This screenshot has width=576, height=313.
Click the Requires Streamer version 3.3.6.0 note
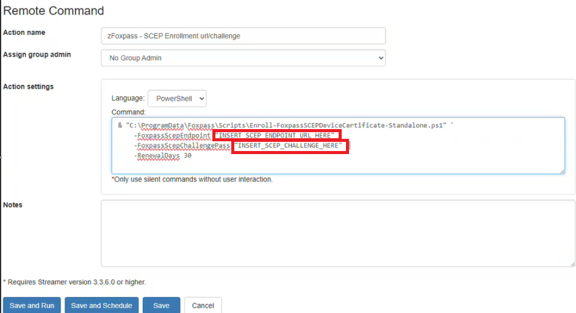click(x=74, y=282)
